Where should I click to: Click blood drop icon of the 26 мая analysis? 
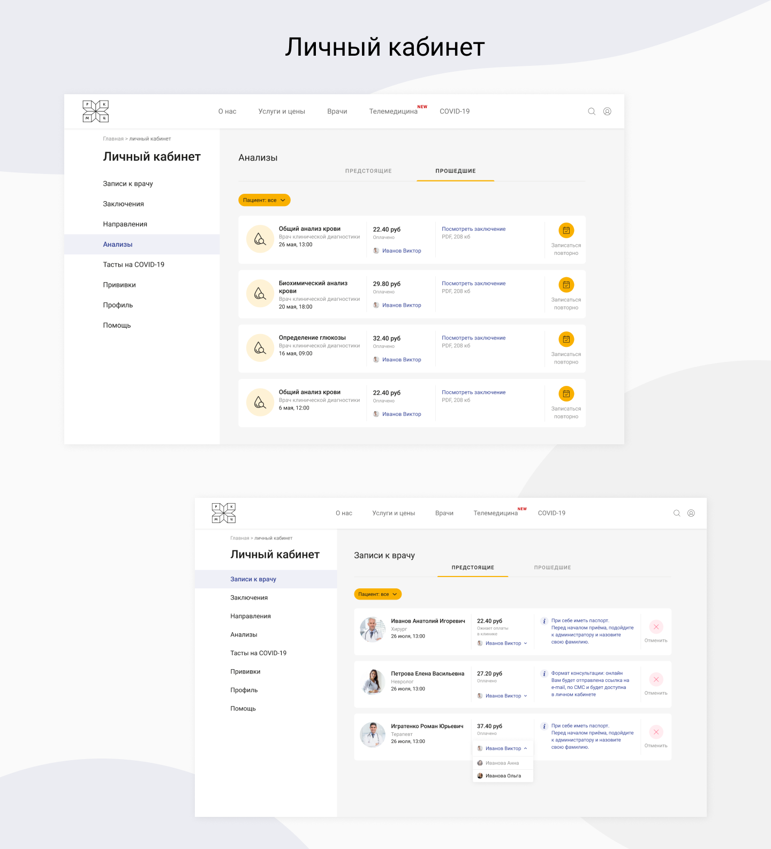[x=260, y=239]
